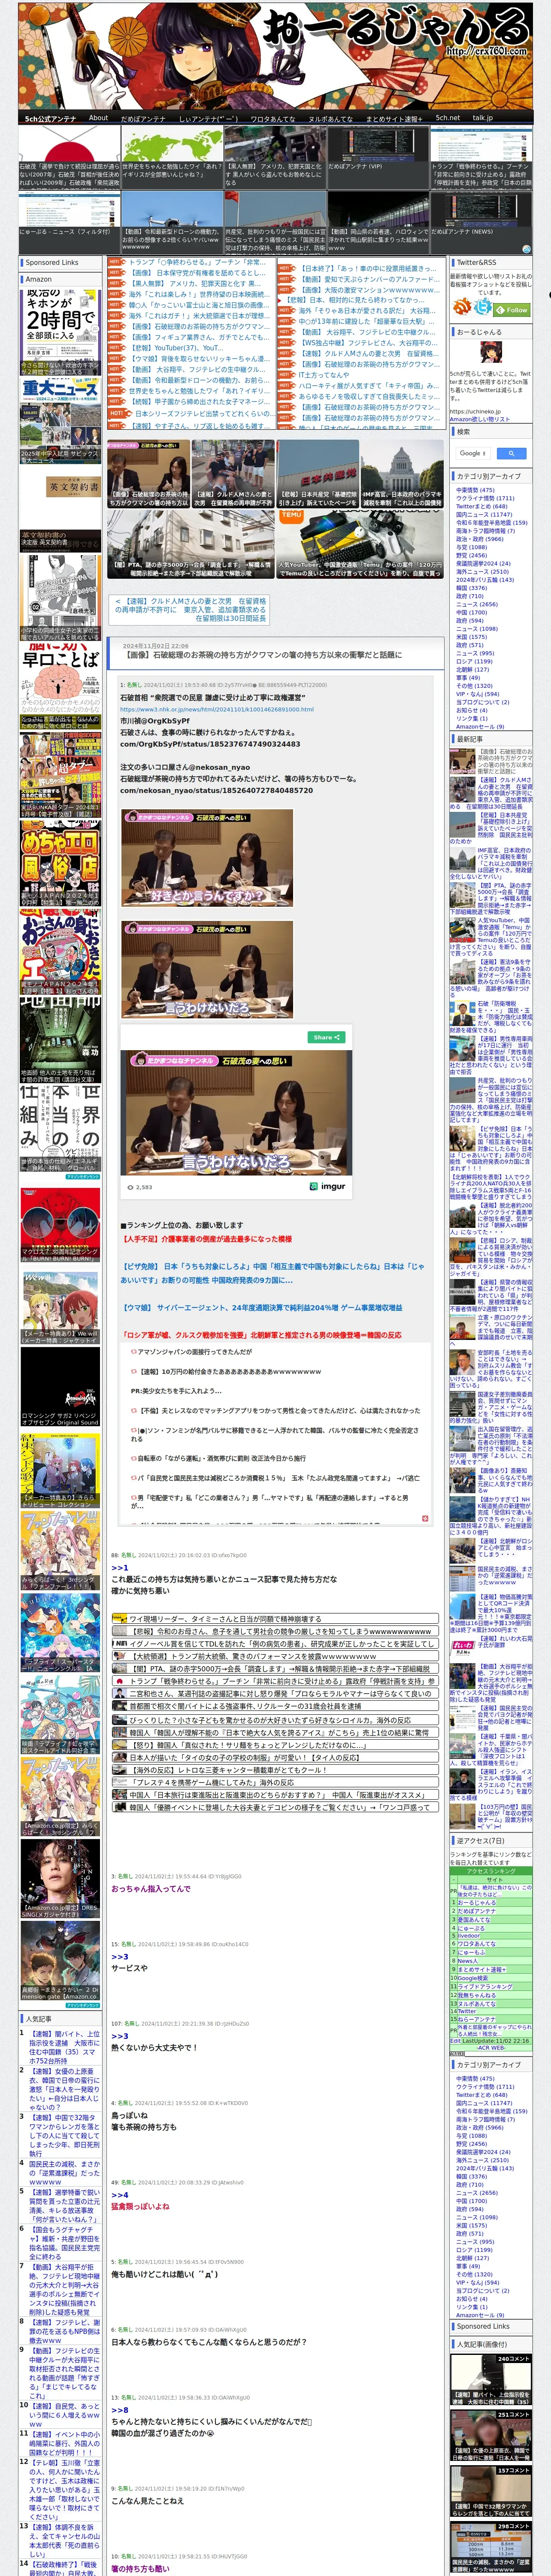This screenshot has height=2576, width=551.
Task: Open まとめサイト速報+ in the nav bar
Action: click(x=394, y=118)
